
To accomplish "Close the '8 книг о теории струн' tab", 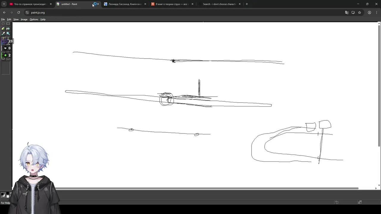I will tap(192, 4).
